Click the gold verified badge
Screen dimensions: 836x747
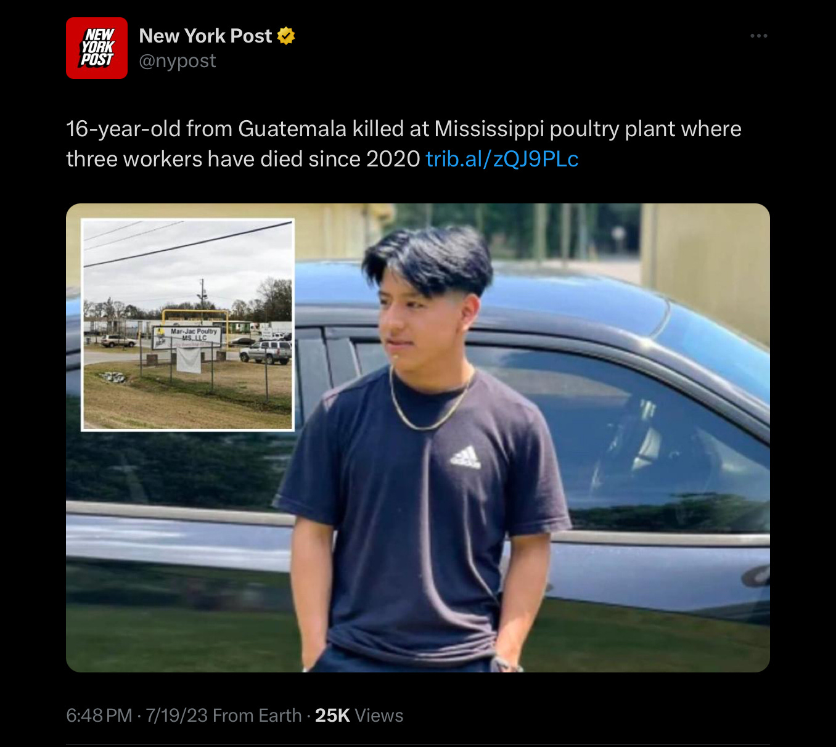click(x=286, y=36)
